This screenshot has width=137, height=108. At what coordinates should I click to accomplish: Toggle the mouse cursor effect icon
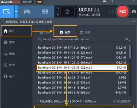click(x=58, y=9)
